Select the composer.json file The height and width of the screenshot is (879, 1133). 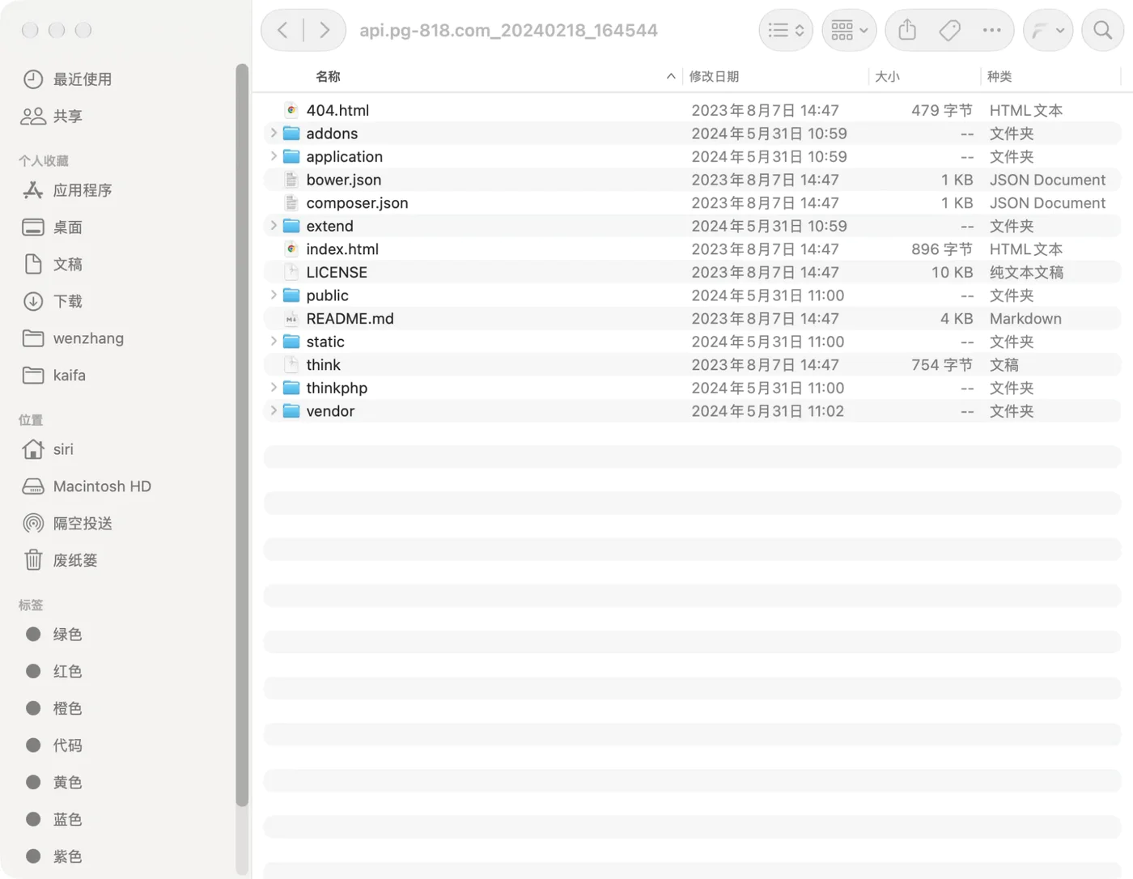coord(692,202)
